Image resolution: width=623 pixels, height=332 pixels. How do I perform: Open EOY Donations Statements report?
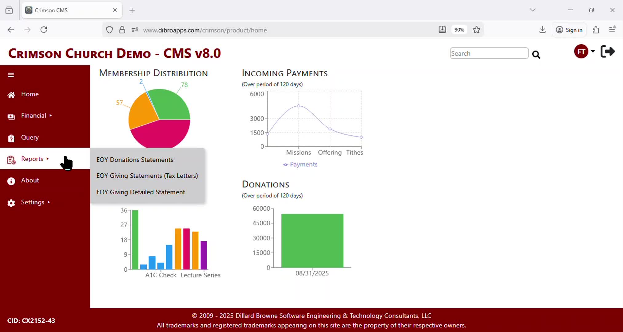pos(135,160)
